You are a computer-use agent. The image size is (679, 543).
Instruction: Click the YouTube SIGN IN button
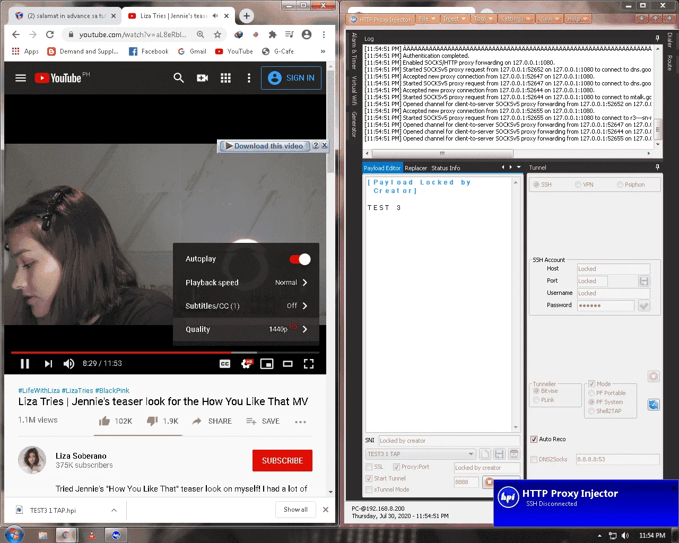291,78
